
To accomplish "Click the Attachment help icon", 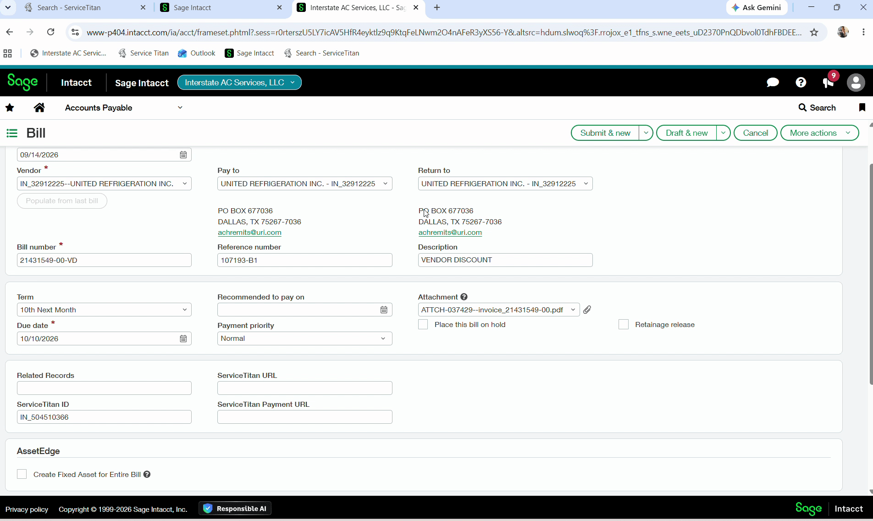I will [464, 297].
